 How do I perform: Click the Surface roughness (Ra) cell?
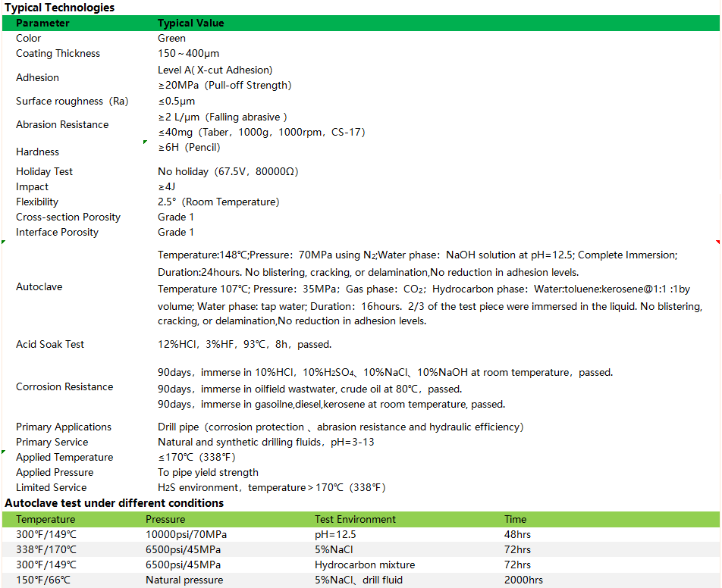(x=72, y=101)
